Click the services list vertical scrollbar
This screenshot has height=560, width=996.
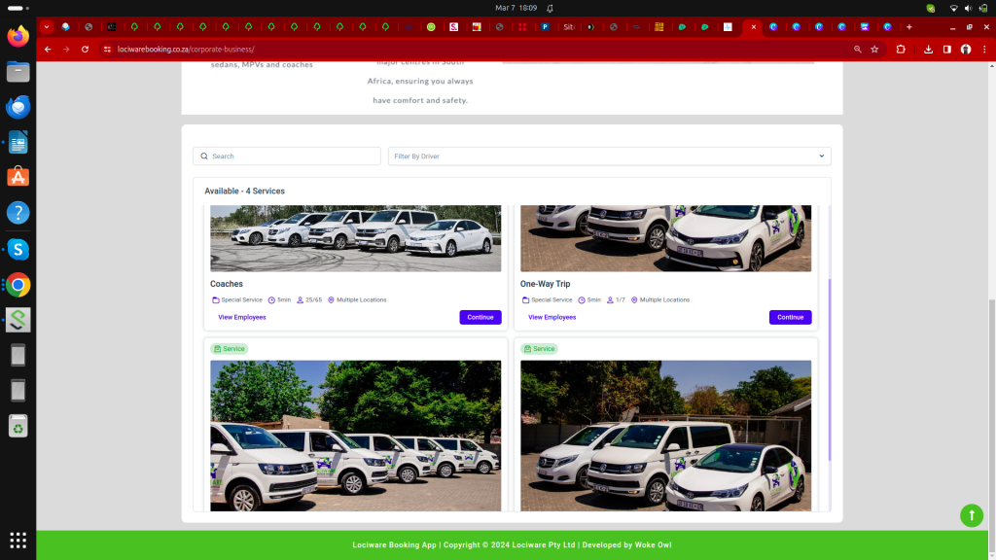click(x=829, y=369)
